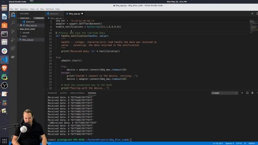
Task: Open Ubuntu Software from the dock
Action: tap(4, 25)
